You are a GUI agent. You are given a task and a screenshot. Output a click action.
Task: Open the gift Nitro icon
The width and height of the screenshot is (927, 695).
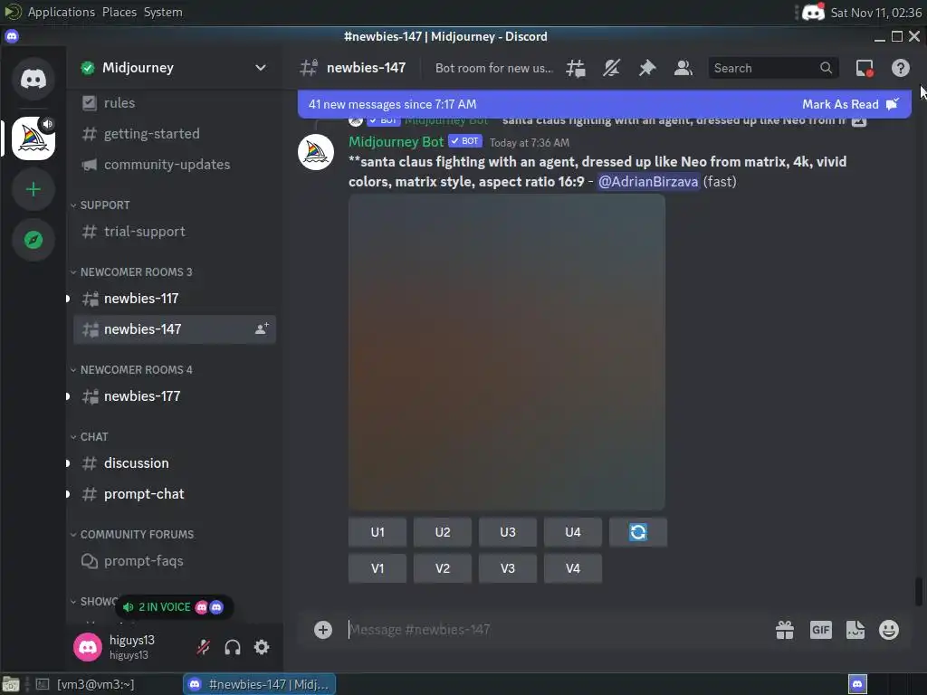click(x=785, y=630)
